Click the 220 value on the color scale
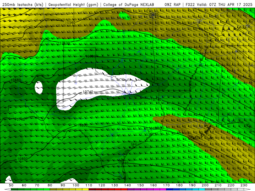This screenshot has width=255, height=191. (x=231, y=185)
